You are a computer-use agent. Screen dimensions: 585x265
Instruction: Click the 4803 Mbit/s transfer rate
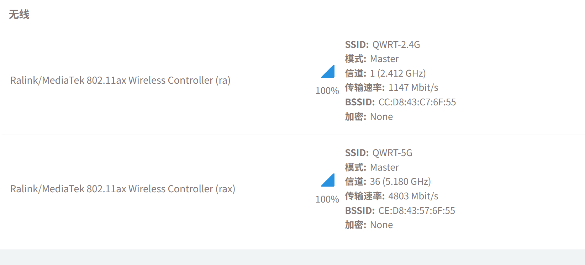[413, 196]
